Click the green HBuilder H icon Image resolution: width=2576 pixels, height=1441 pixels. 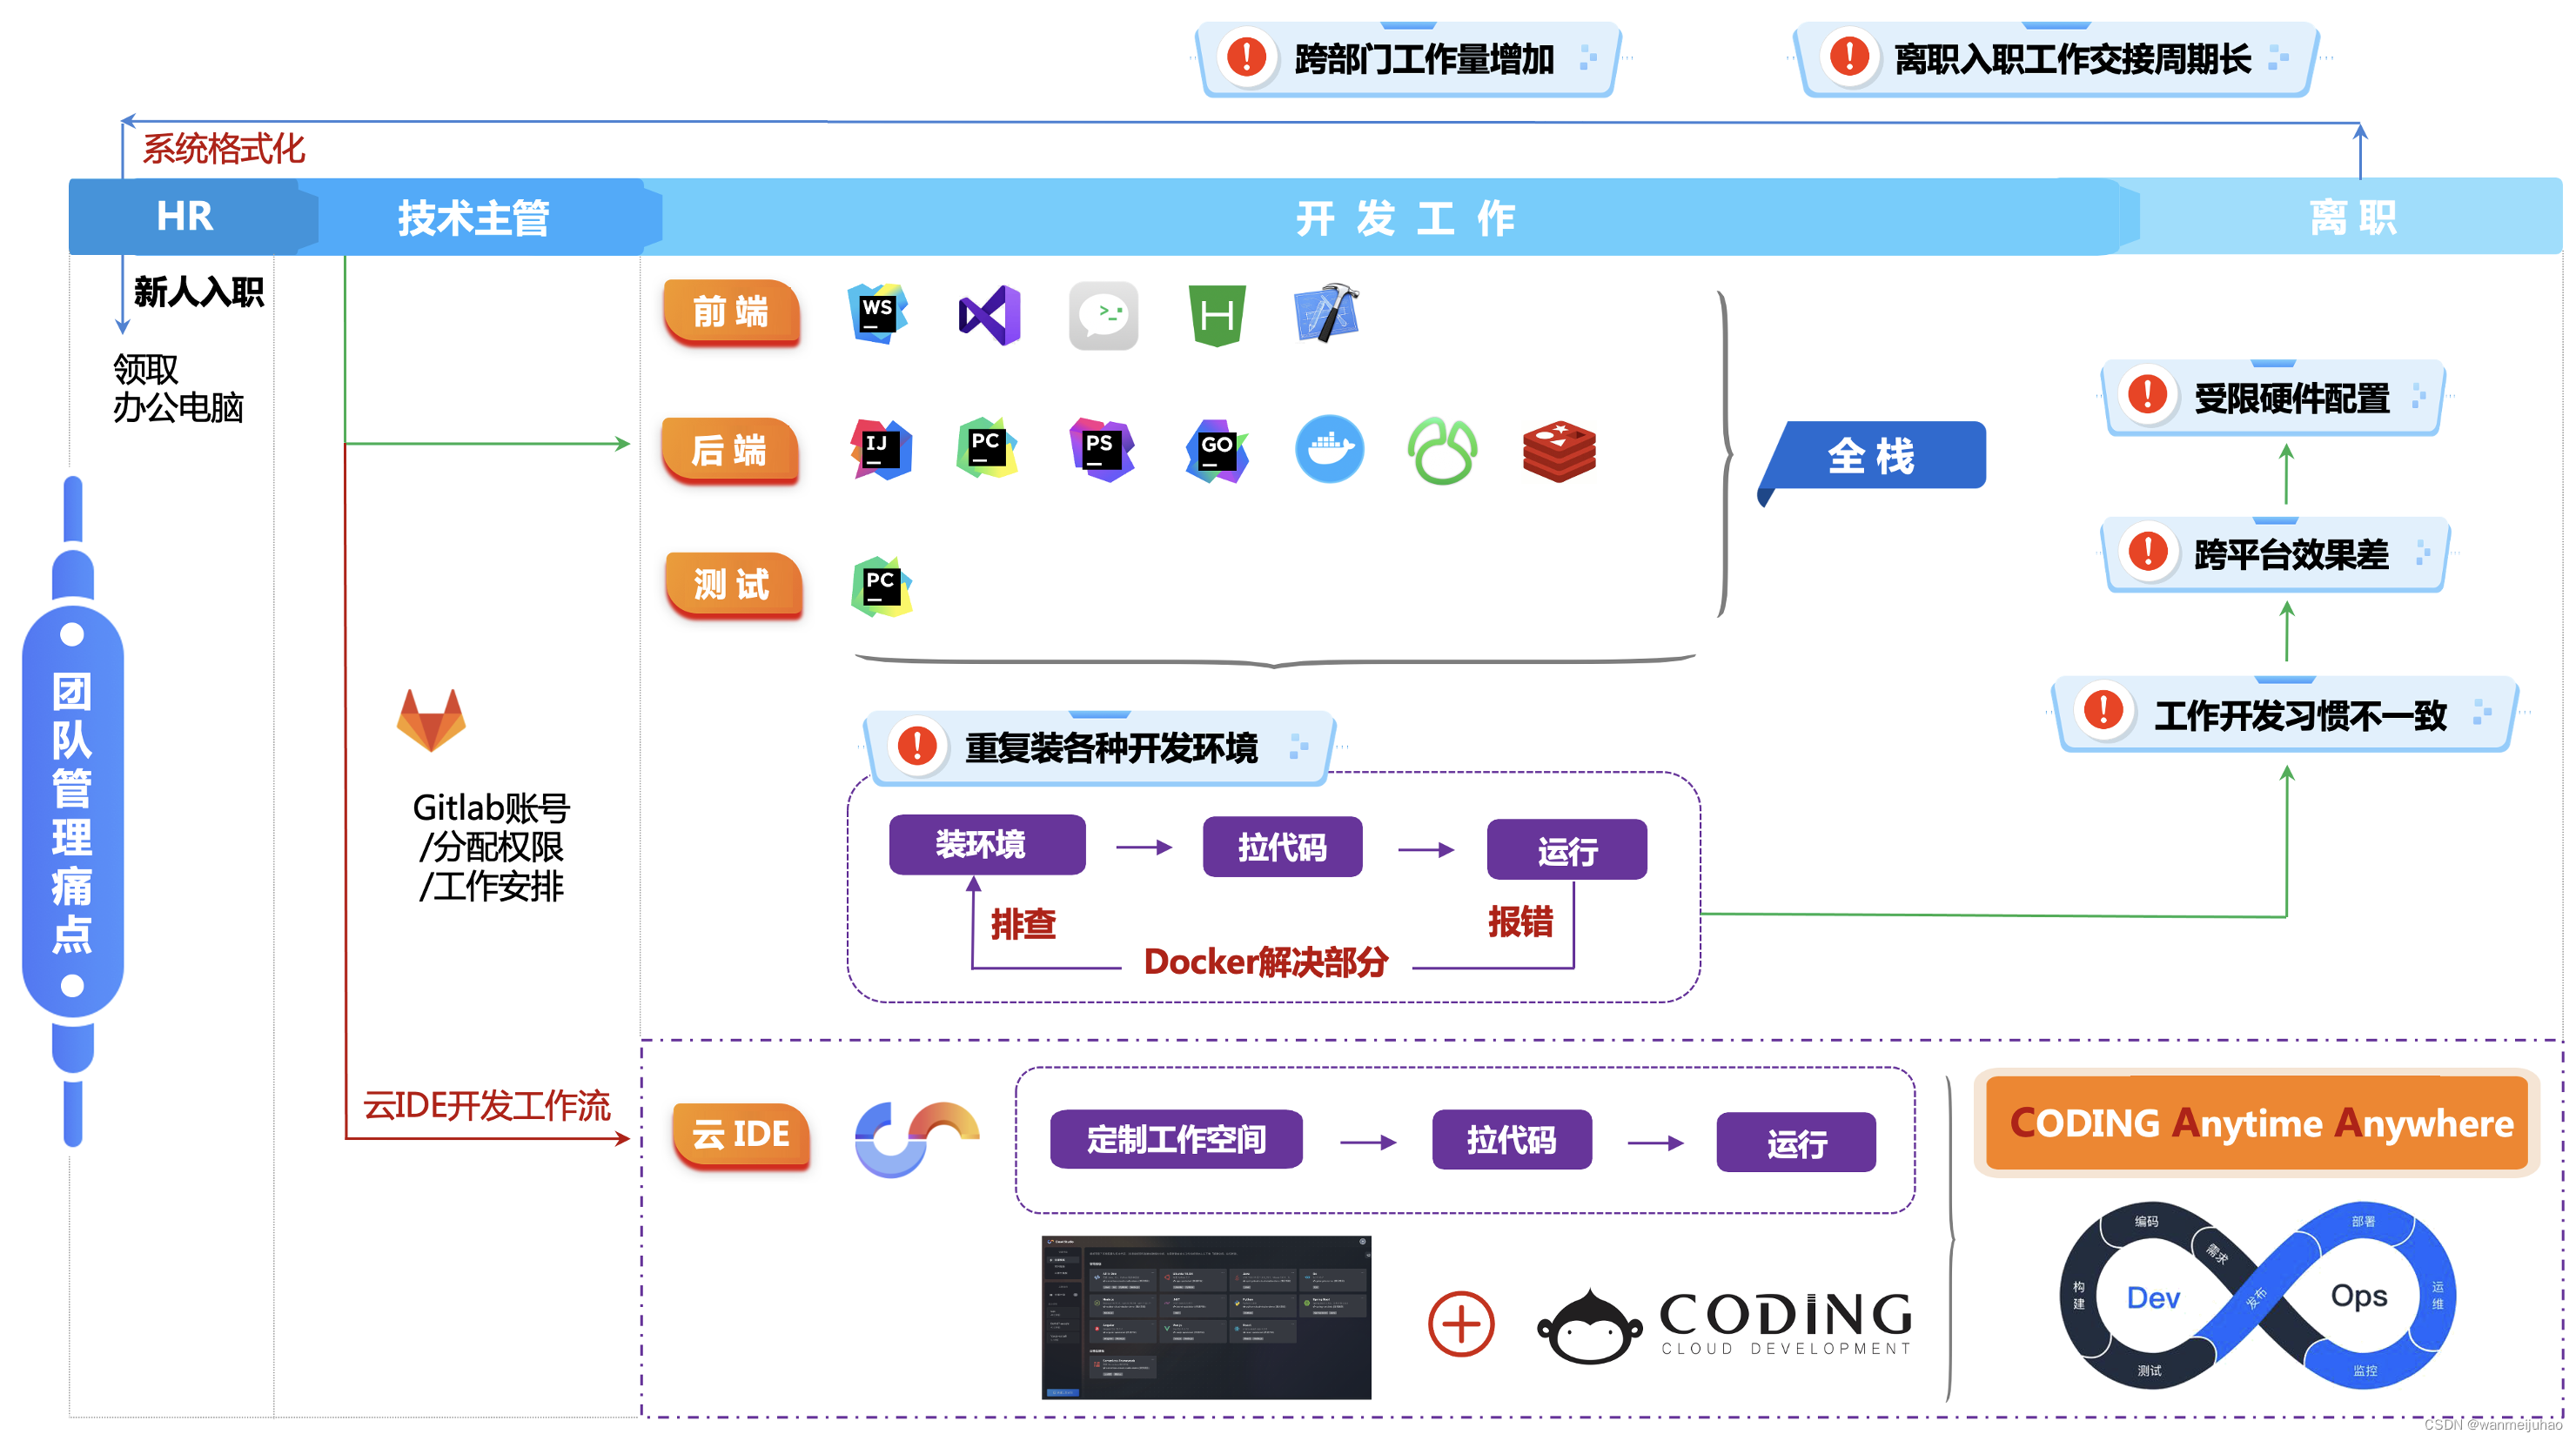(1217, 315)
